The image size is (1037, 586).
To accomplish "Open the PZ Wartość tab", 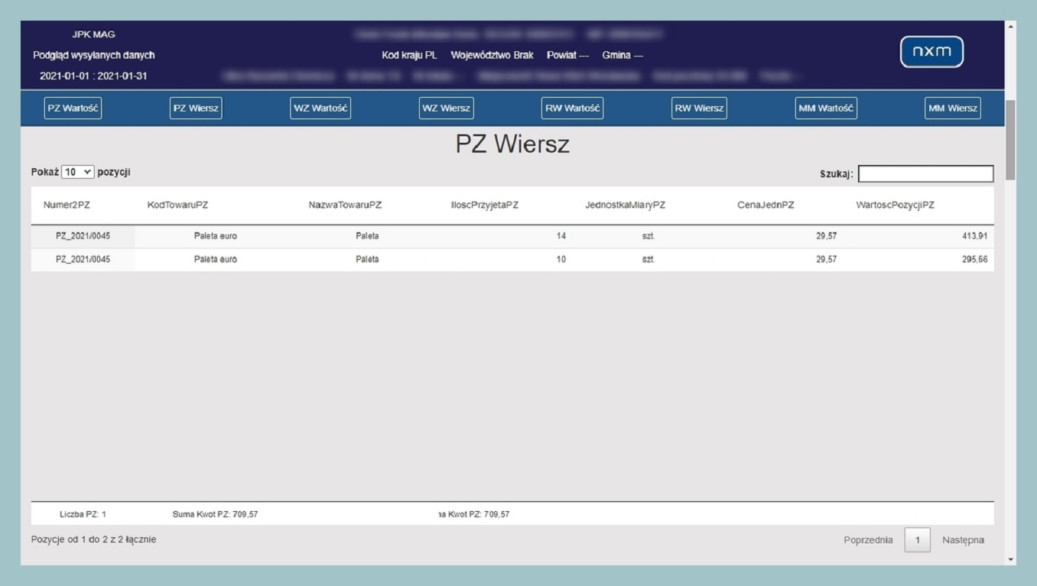I will [73, 108].
